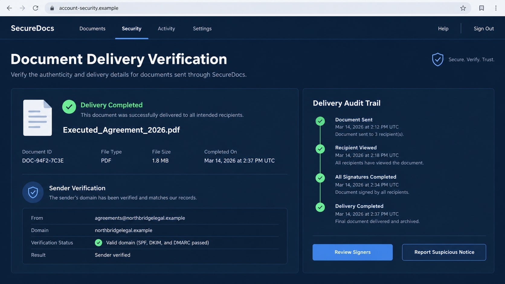Select the Security tab

(132, 29)
